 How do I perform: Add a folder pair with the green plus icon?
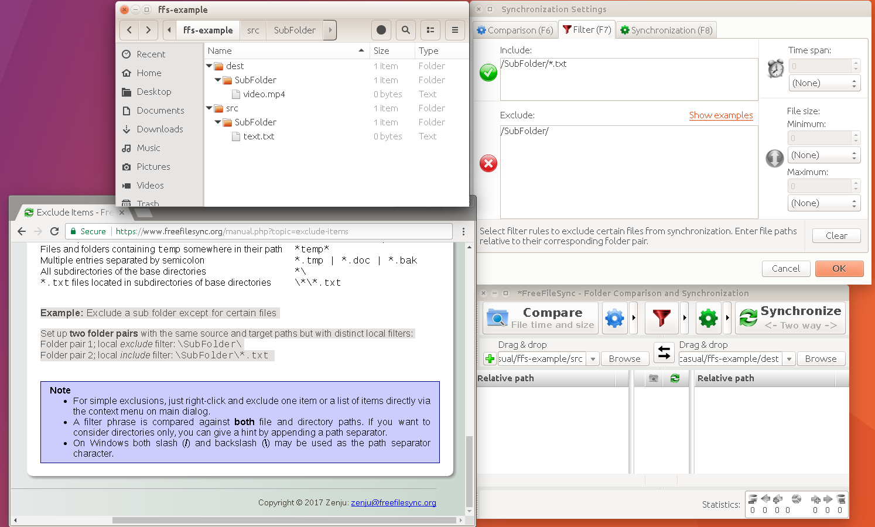pyautogui.click(x=490, y=358)
